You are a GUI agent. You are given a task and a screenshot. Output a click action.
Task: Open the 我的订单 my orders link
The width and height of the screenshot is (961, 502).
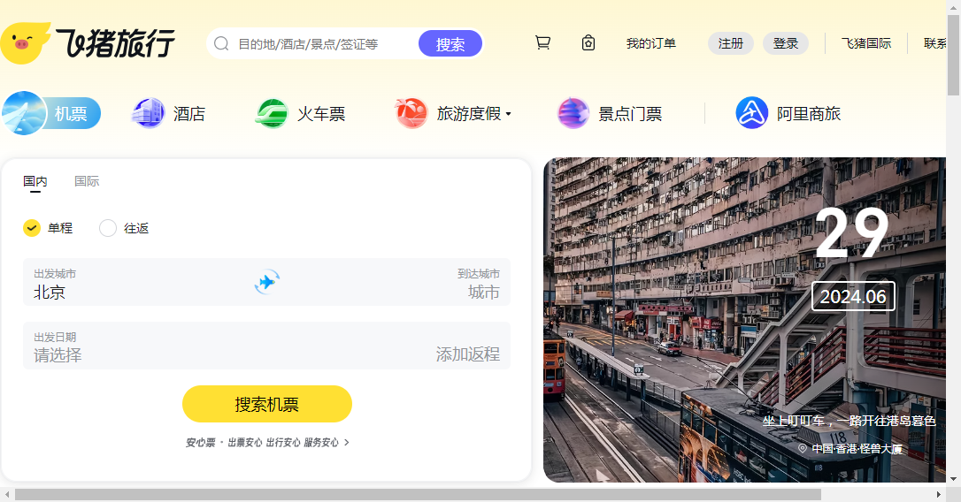(x=650, y=43)
